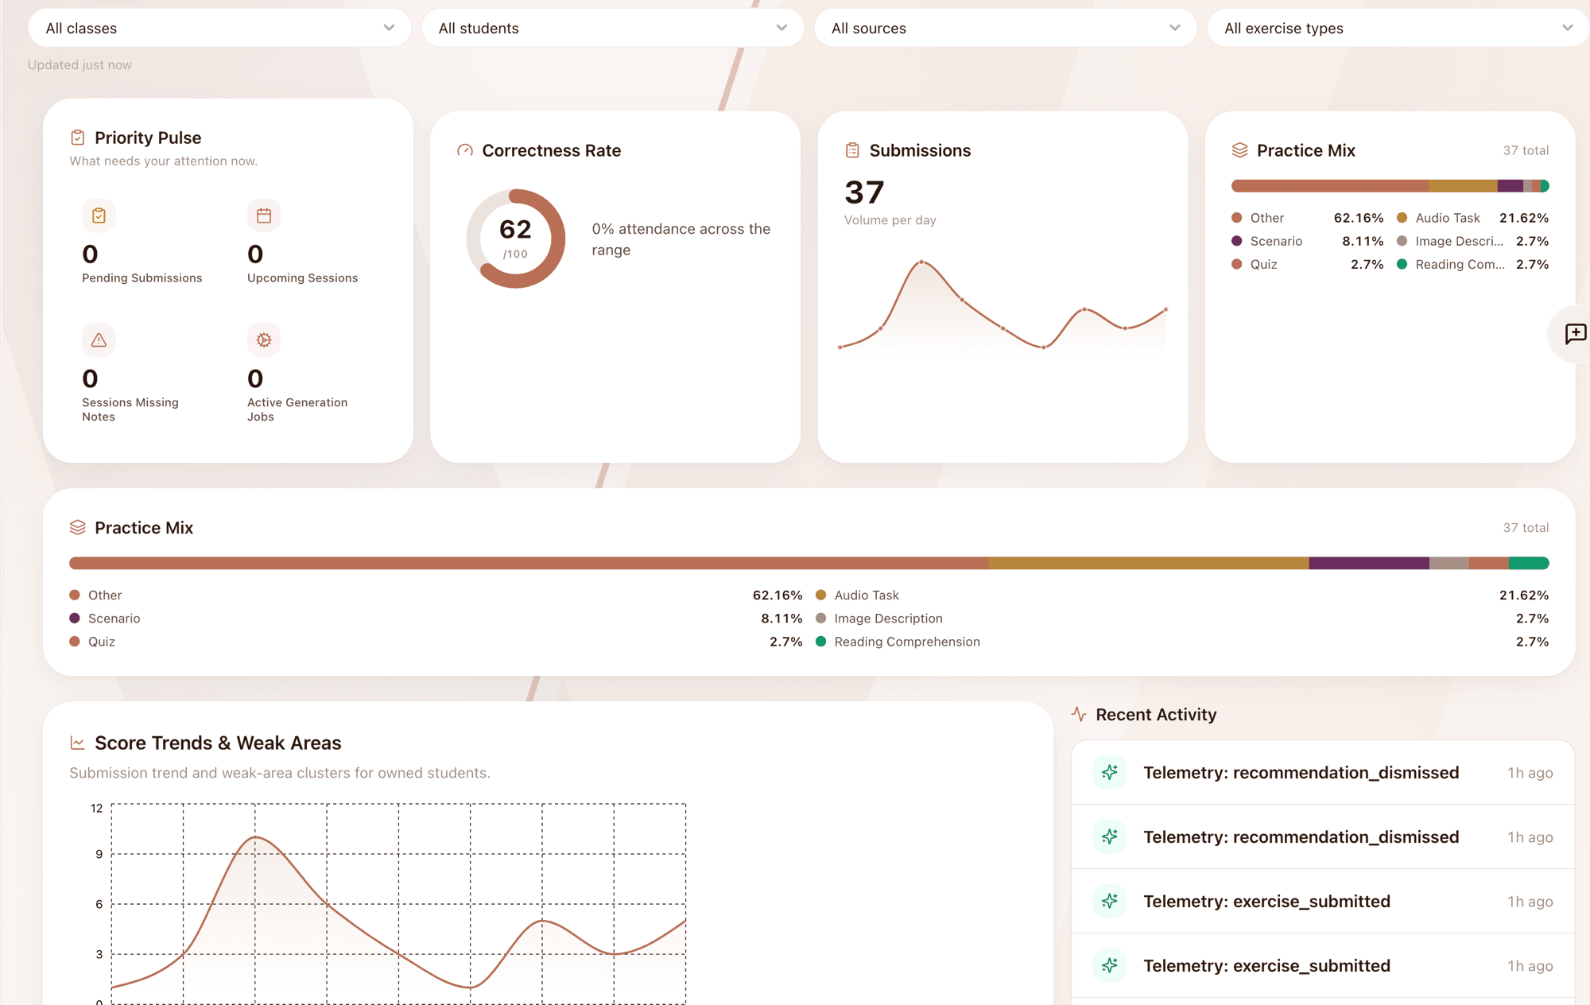Click the Recent Activity heading
Screen dimensions: 1590x1005
pos(1156,714)
